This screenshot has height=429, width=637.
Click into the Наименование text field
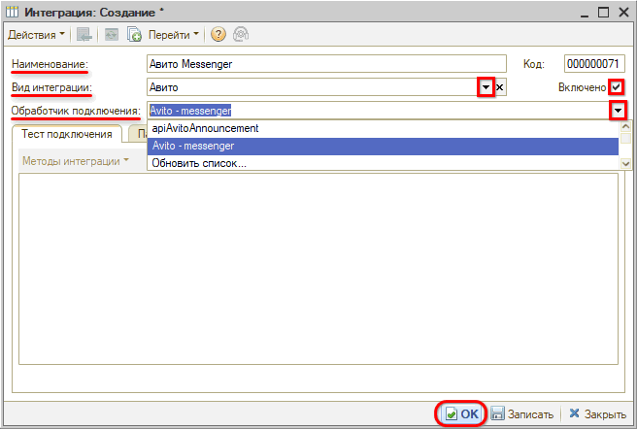point(326,64)
